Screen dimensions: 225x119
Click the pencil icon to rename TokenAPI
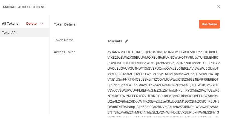pyautogui.click(x=126, y=41)
